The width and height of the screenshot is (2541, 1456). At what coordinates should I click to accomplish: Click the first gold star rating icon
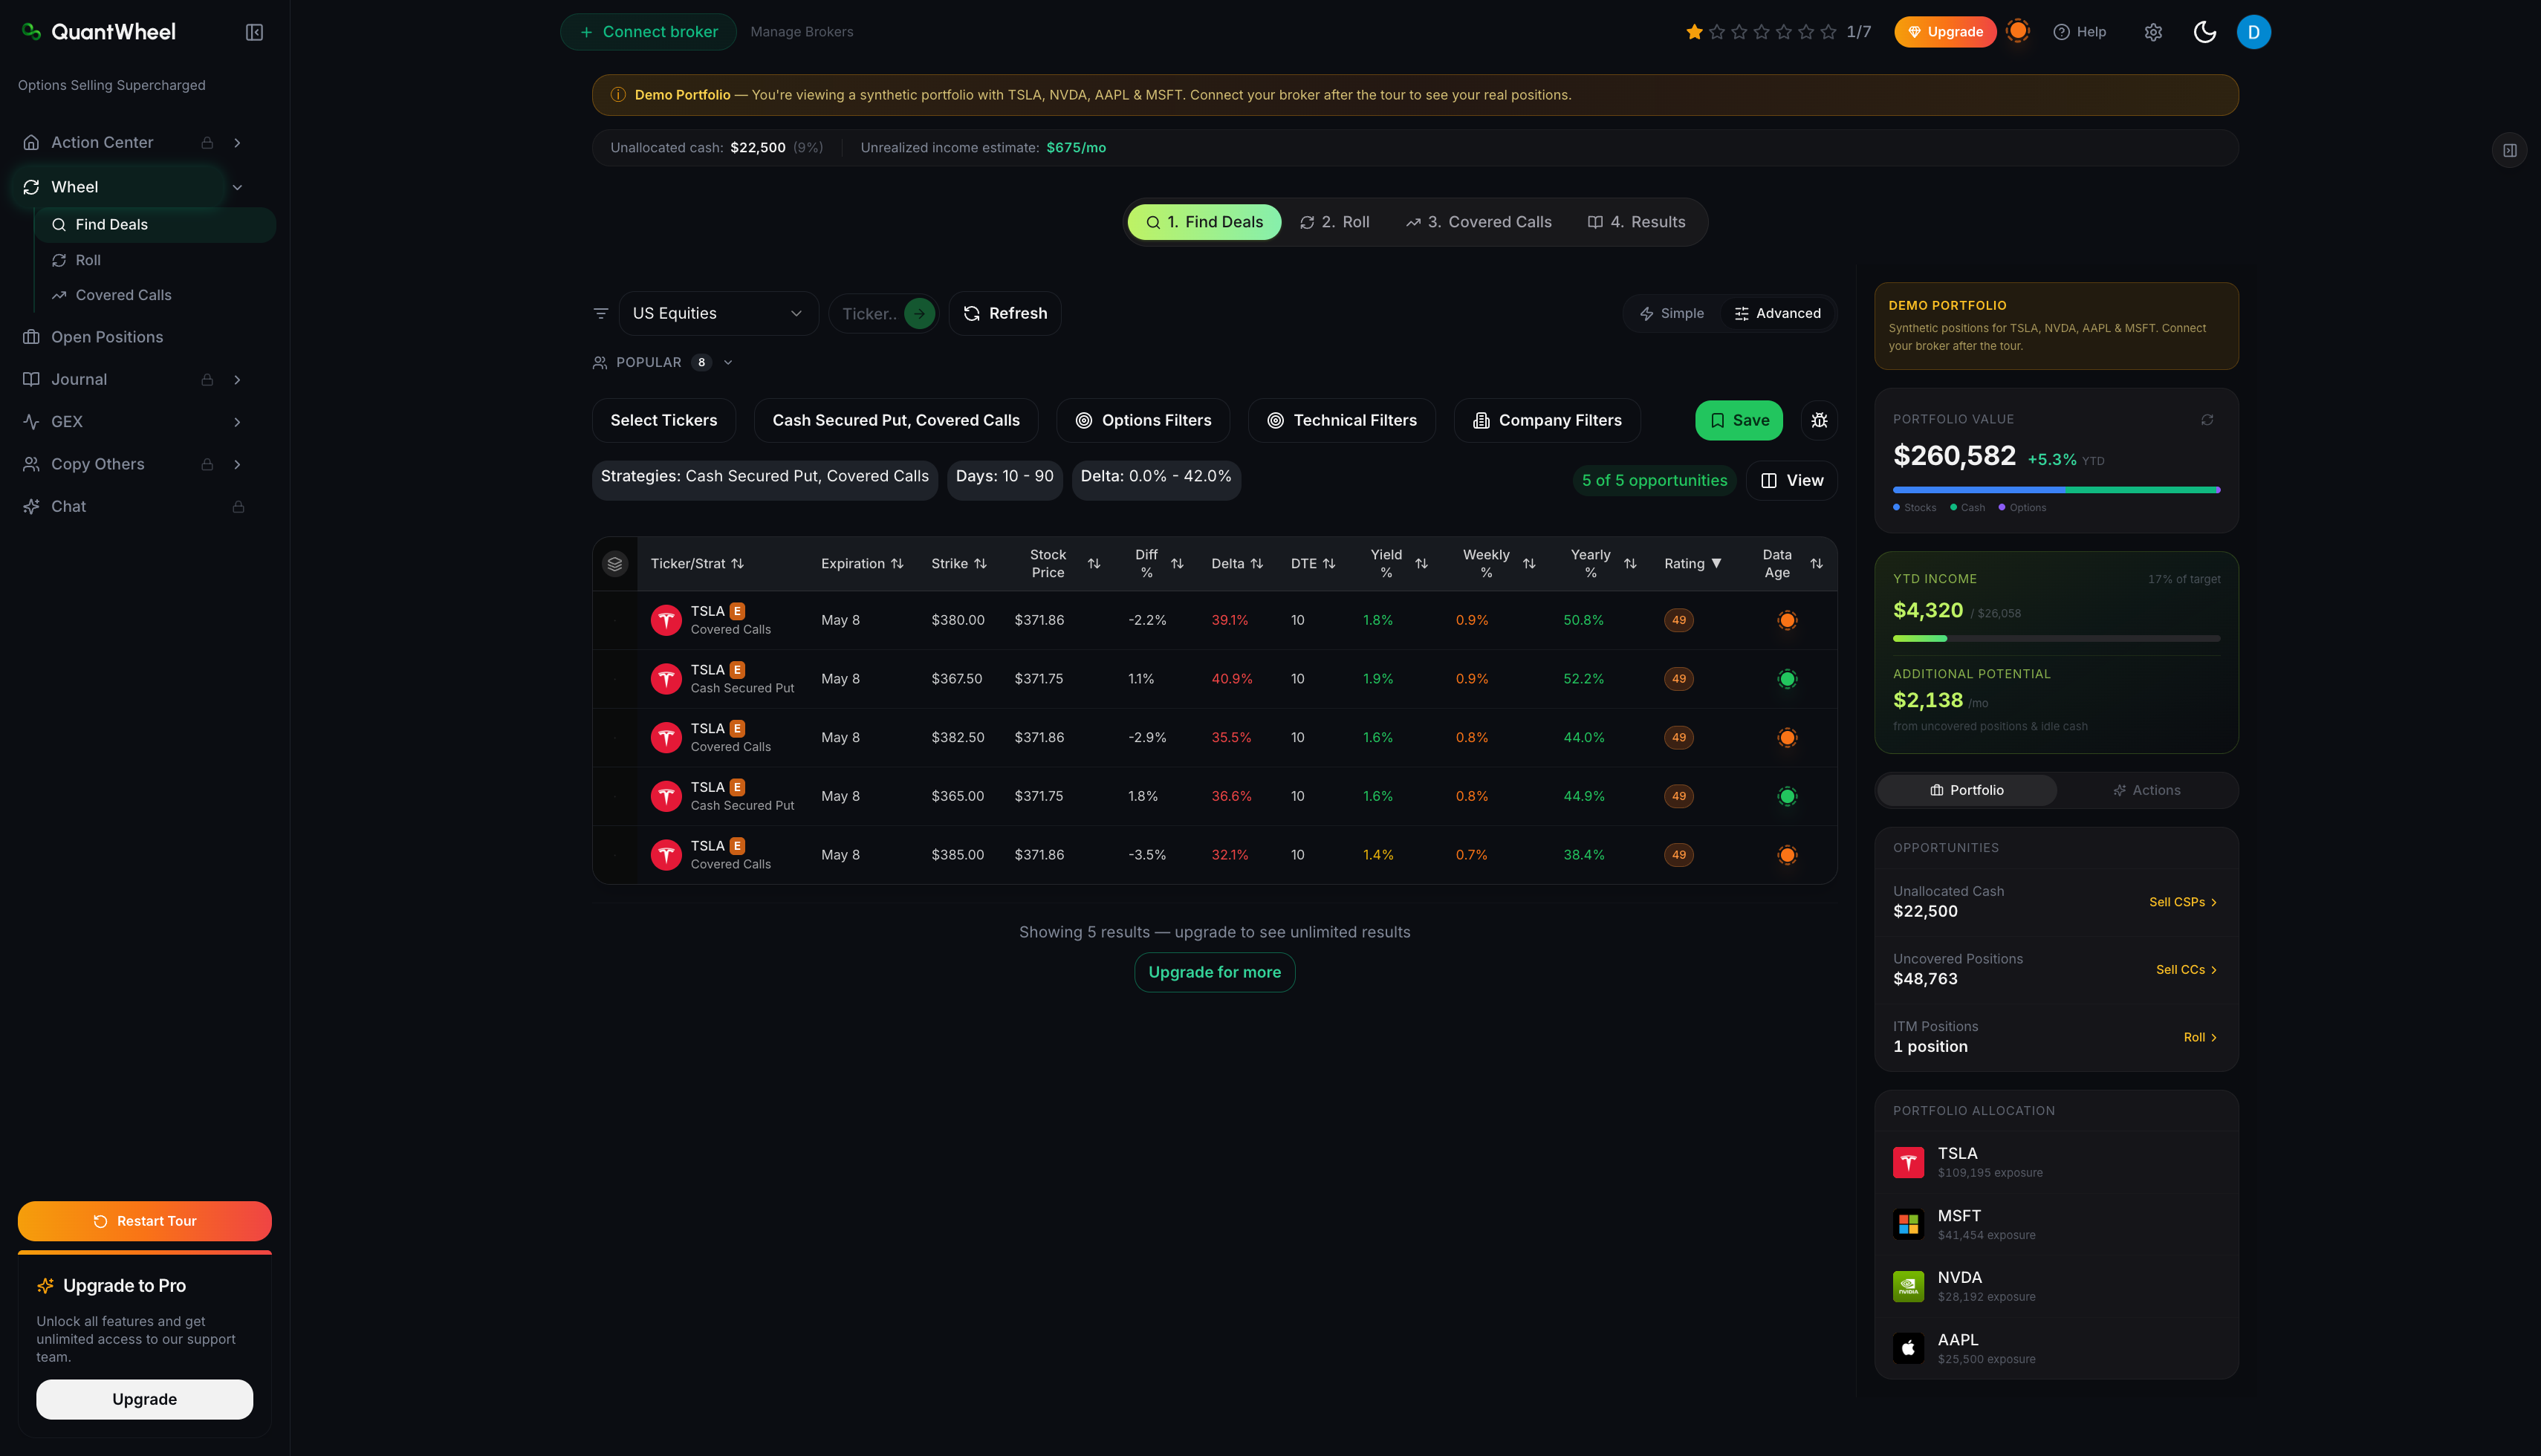[x=1694, y=32]
